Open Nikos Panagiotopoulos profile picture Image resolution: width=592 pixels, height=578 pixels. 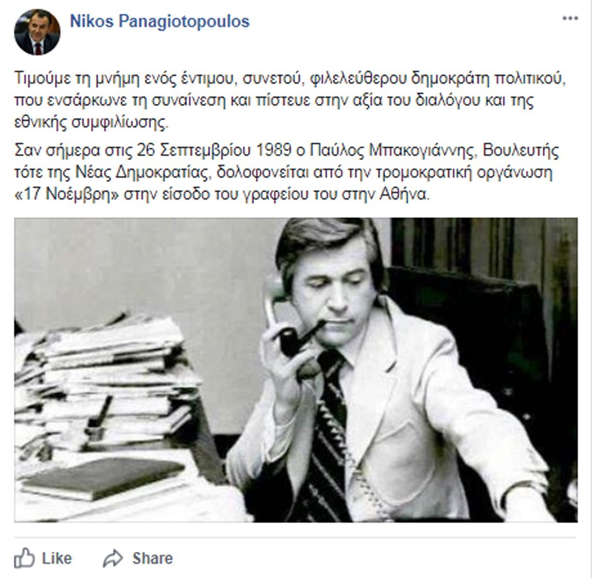pos(38,32)
